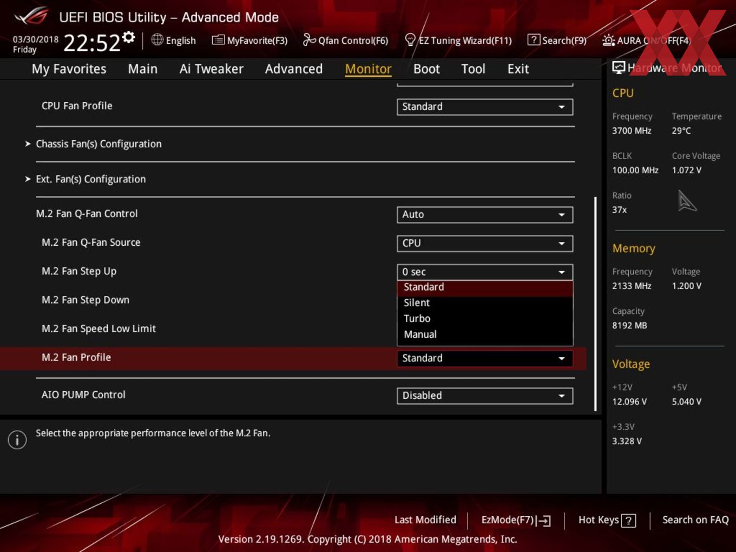Open the Ai Tweaker tab

point(212,69)
